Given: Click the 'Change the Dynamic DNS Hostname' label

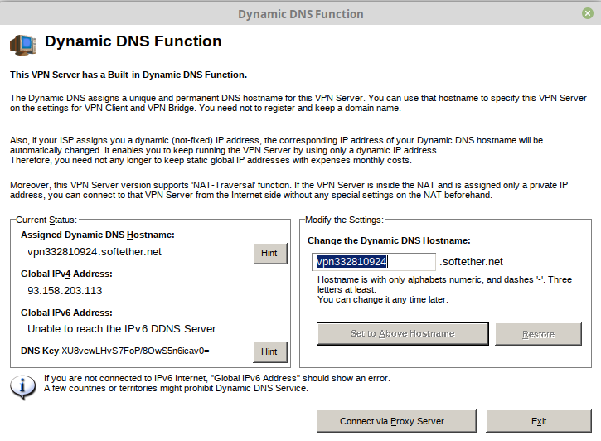Looking at the screenshot, I should [x=389, y=240].
